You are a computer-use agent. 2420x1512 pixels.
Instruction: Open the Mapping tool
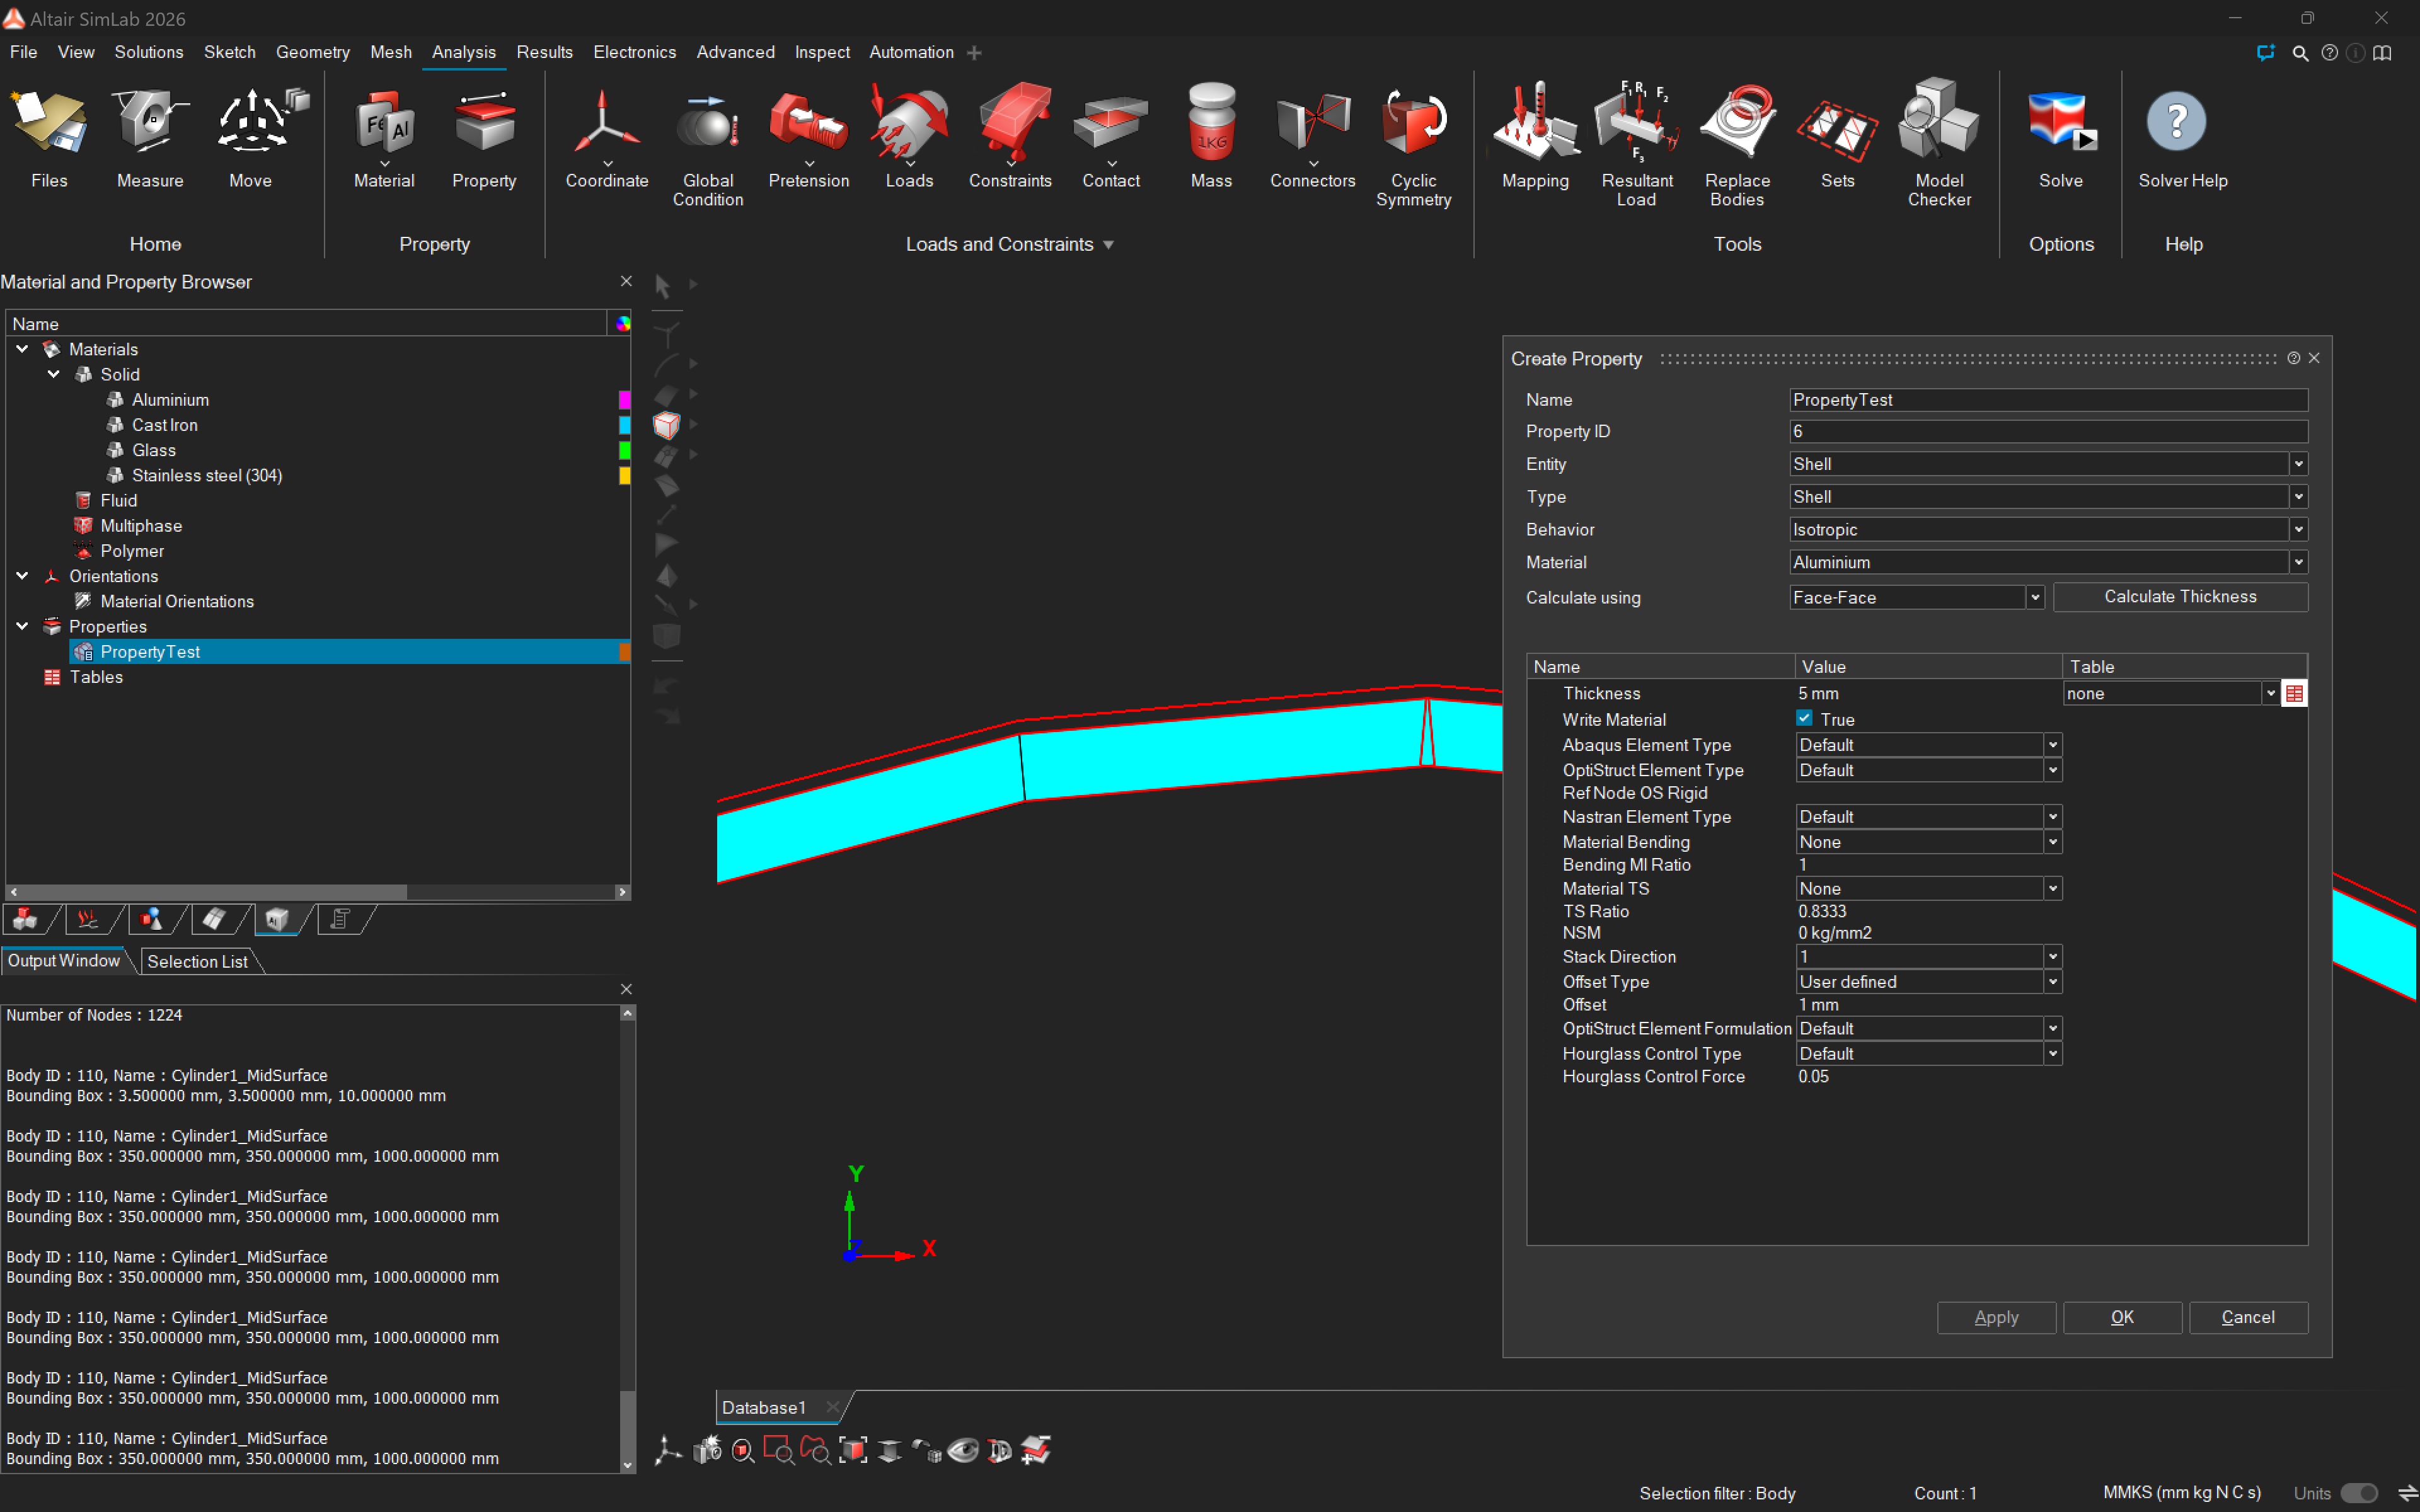[x=1535, y=135]
